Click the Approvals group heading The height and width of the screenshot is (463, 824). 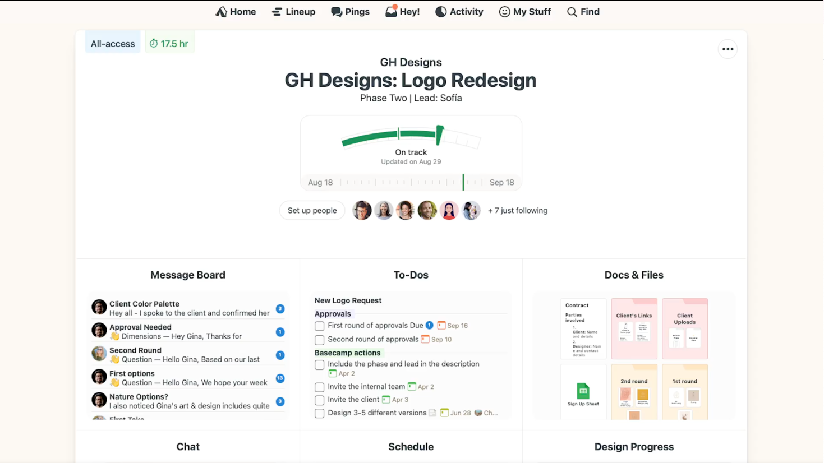point(333,314)
